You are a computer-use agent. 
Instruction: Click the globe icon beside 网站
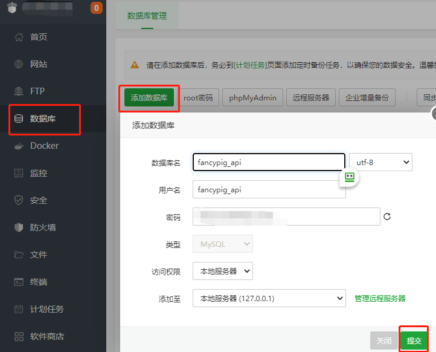pyautogui.click(x=19, y=64)
